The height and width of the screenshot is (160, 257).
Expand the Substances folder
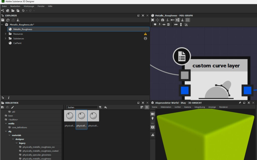coord(6,38)
